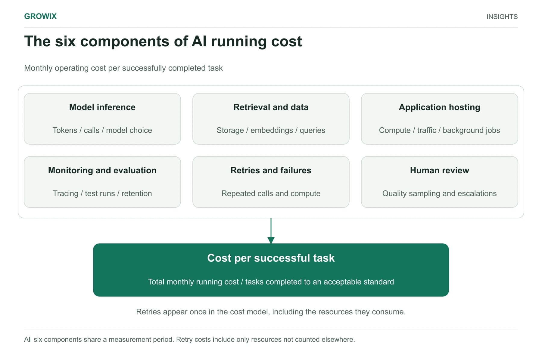The width and height of the screenshot is (542, 361).
Task: Select the main title about AI running cost
Action: tap(163, 41)
